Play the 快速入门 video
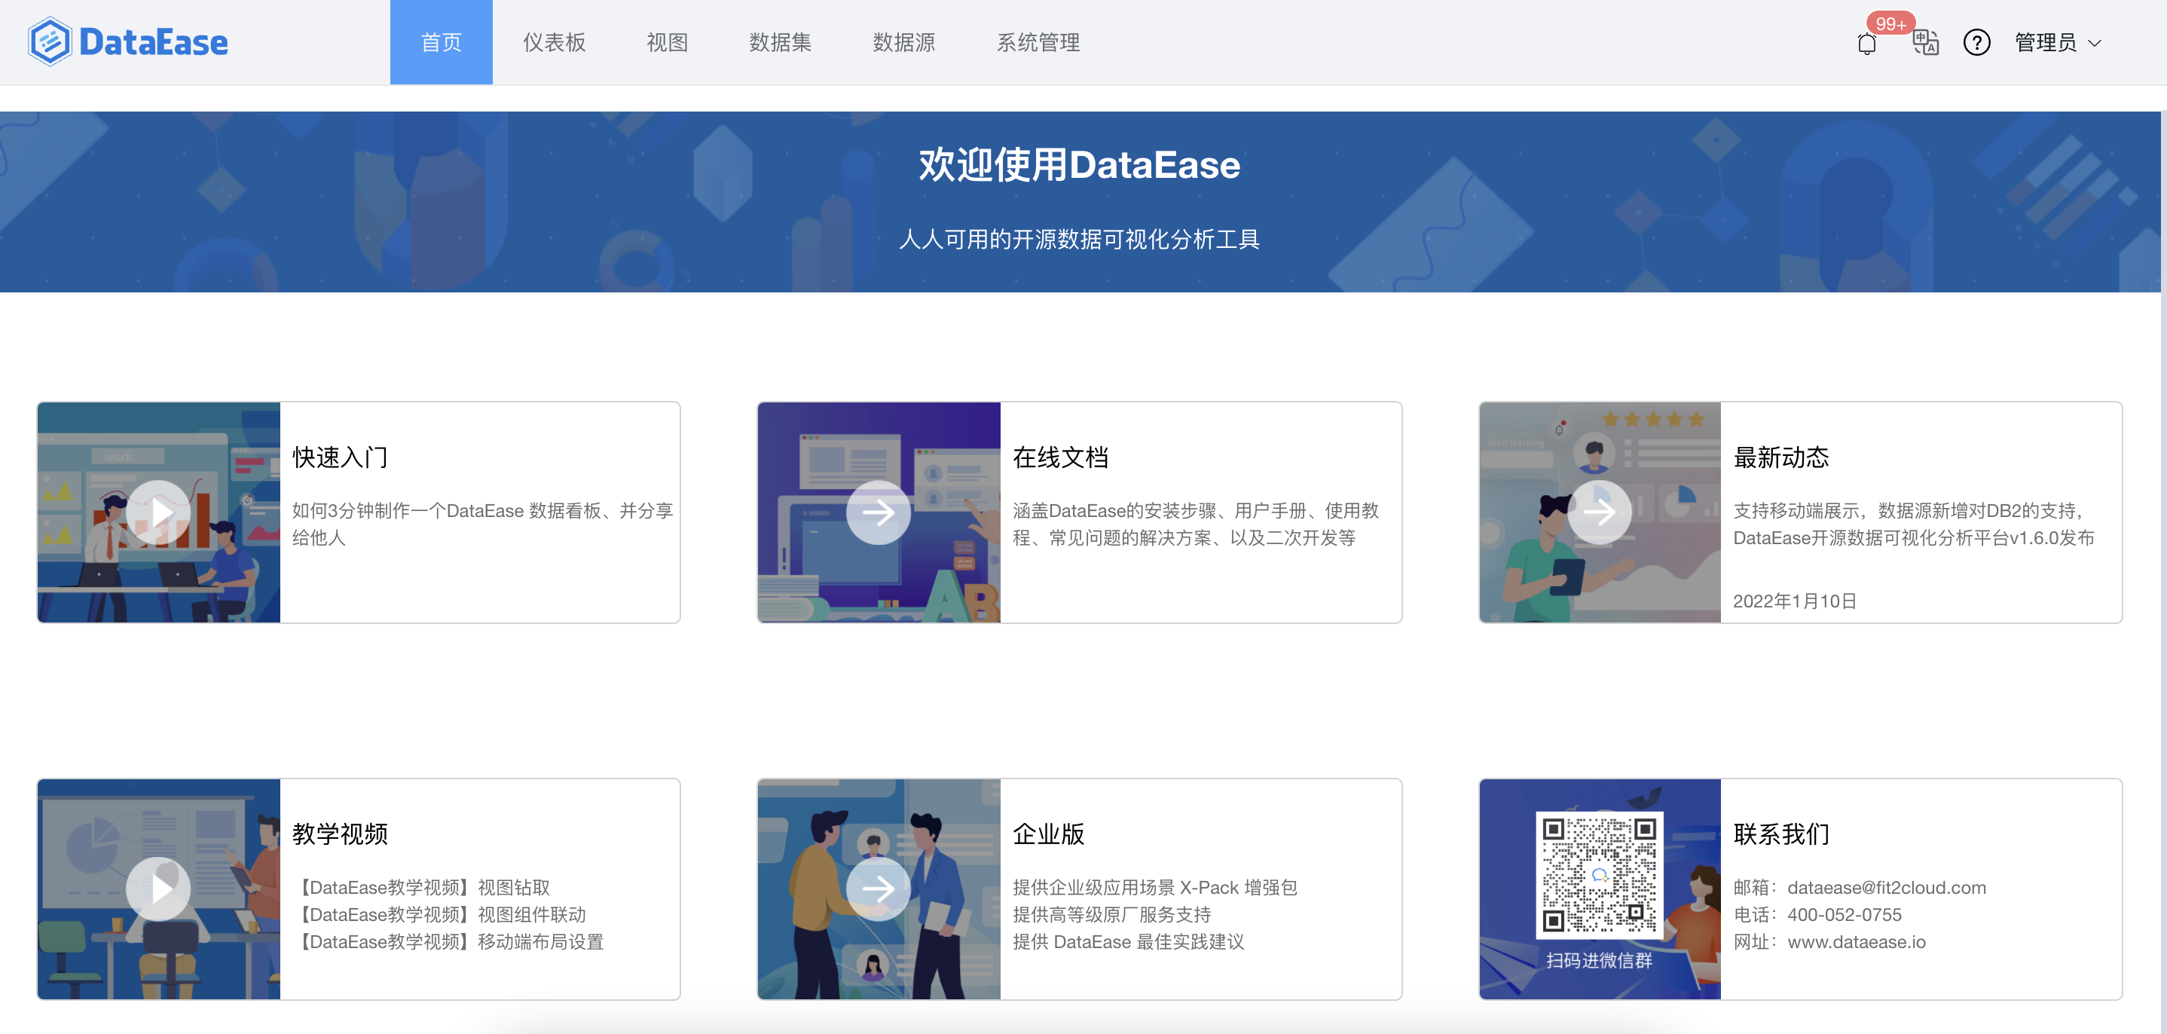This screenshot has height=1034, width=2167. click(x=158, y=512)
